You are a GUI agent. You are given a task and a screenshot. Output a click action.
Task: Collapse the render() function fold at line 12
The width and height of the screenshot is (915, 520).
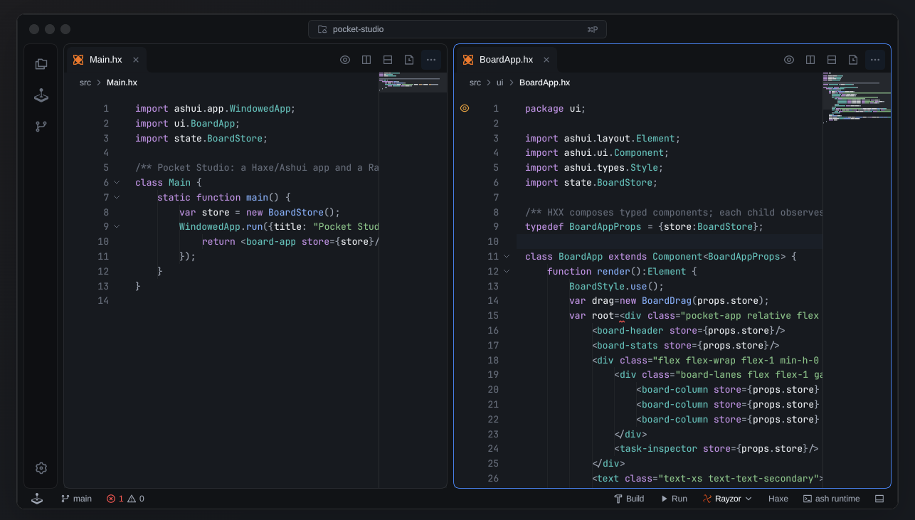(x=507, y=271)
